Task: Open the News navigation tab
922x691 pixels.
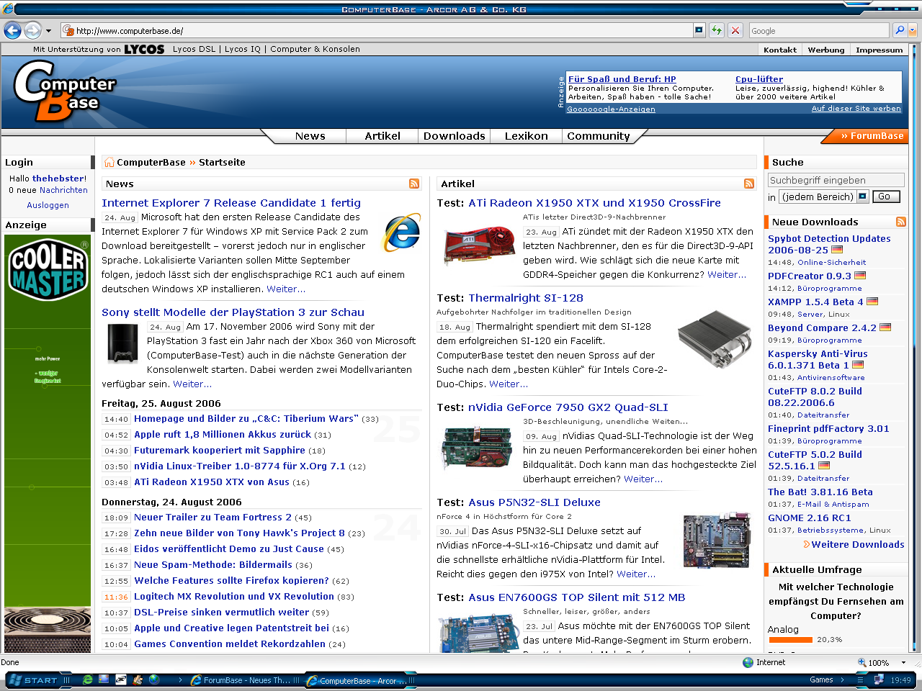Action: point(310,136)
